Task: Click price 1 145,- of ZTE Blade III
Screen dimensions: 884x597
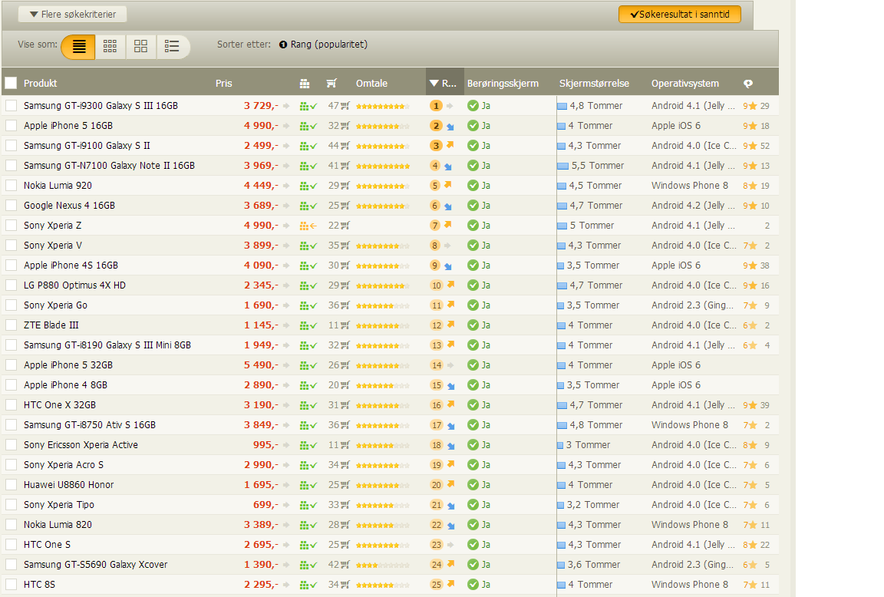Action: pyautogui.click(x=261, y=325)
